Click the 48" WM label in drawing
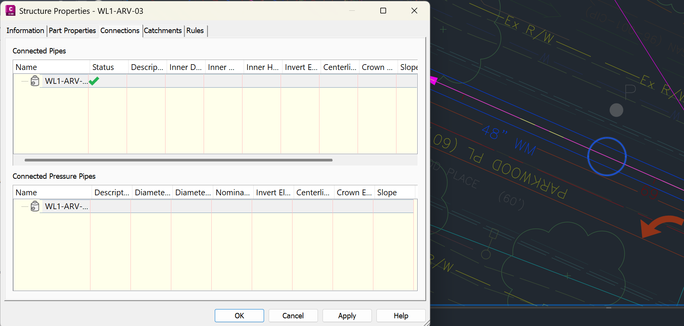 (x=508, y=140)
